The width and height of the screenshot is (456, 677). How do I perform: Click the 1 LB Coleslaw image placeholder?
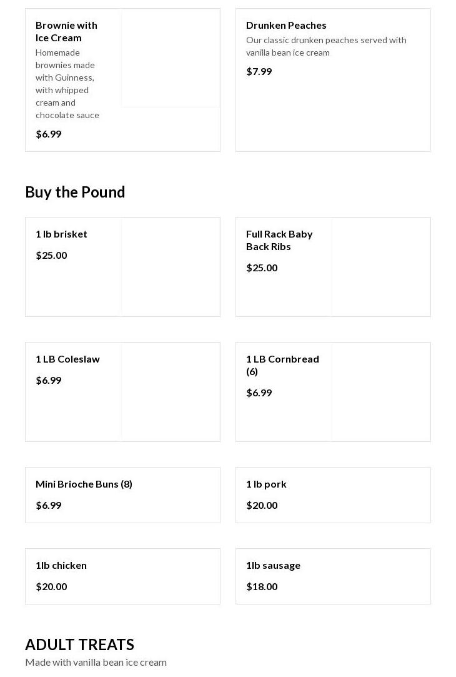click(171, 392)
